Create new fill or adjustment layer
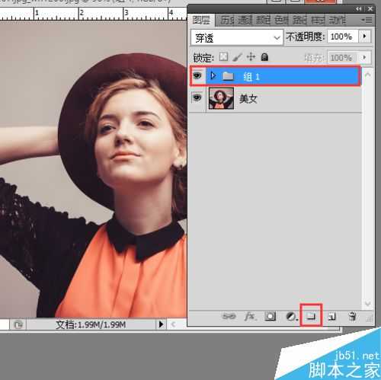381x380 pixels. [291, 316]
